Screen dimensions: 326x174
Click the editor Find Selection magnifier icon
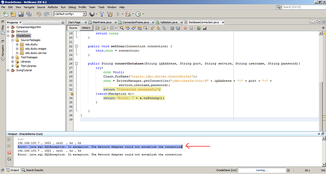coord(121,28)
